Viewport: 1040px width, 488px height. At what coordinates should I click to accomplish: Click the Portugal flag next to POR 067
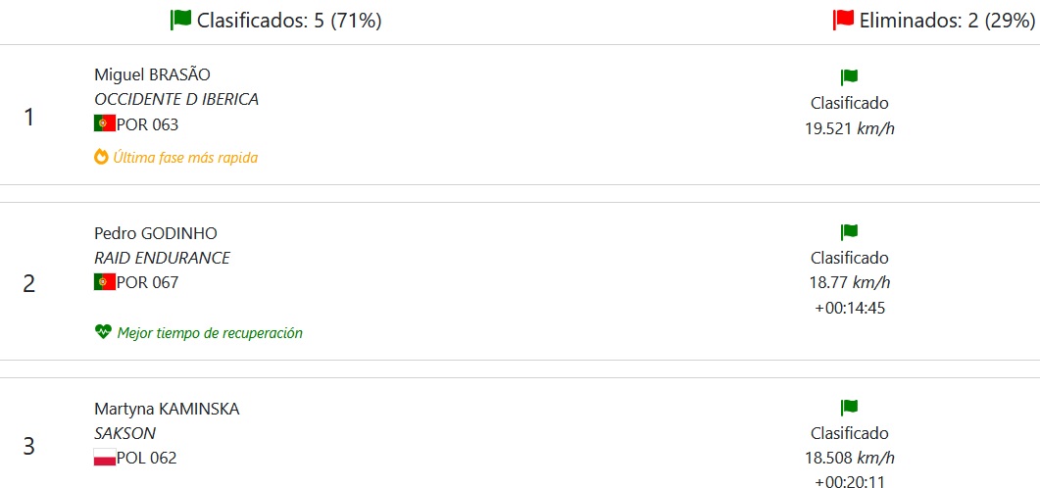tap(105, 282)
